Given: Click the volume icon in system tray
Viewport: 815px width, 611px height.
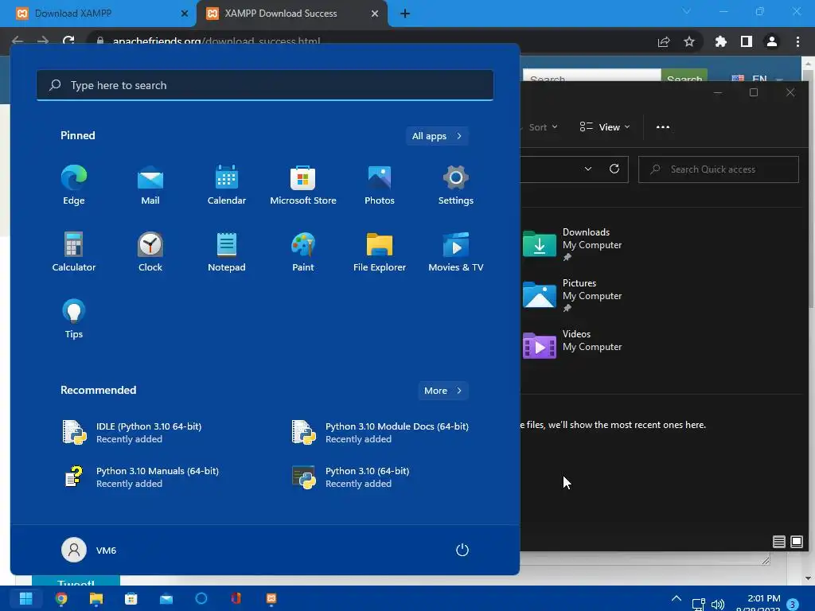Looking at the screenshot, I should 718,604.
